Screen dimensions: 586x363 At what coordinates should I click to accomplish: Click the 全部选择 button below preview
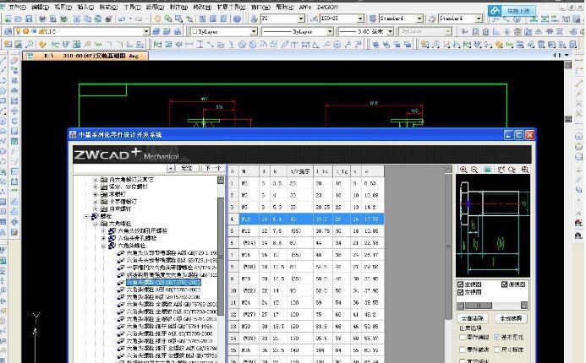click(x=511, y=317)
